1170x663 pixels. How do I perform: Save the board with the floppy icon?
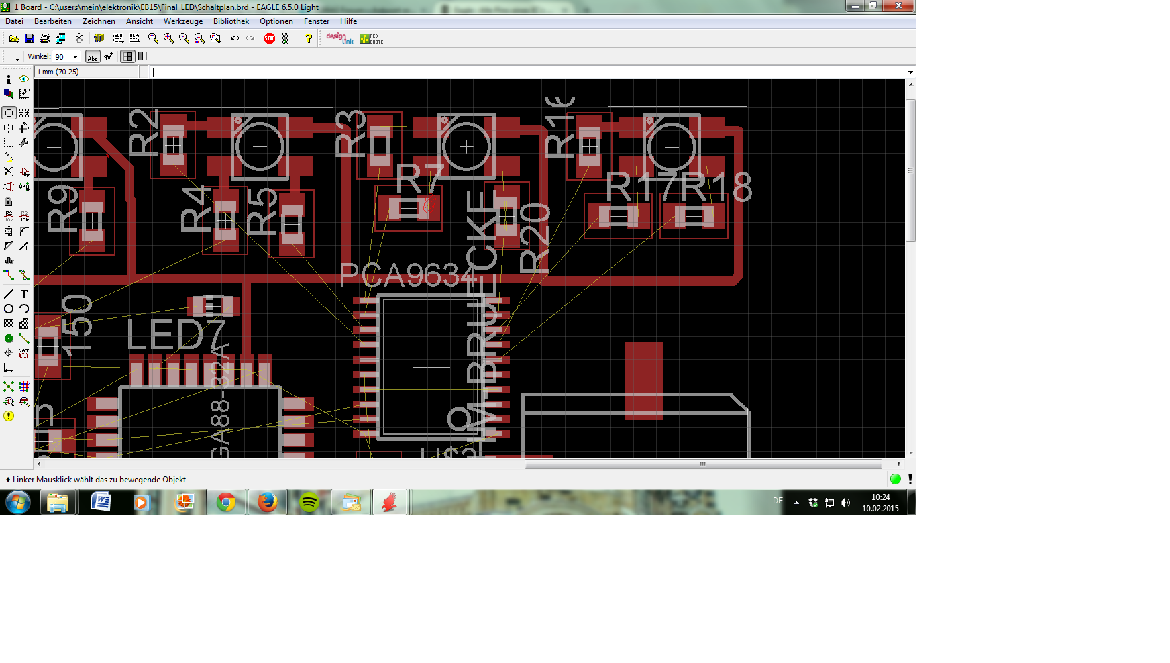[x=30, y=39]
